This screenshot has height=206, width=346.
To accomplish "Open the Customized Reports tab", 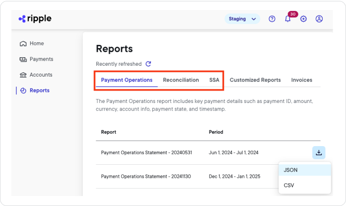I will (x=255, y=80).
